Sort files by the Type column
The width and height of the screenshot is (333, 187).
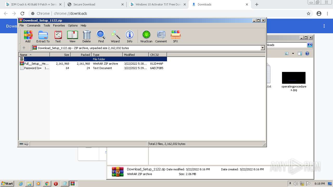coord(107,55)
